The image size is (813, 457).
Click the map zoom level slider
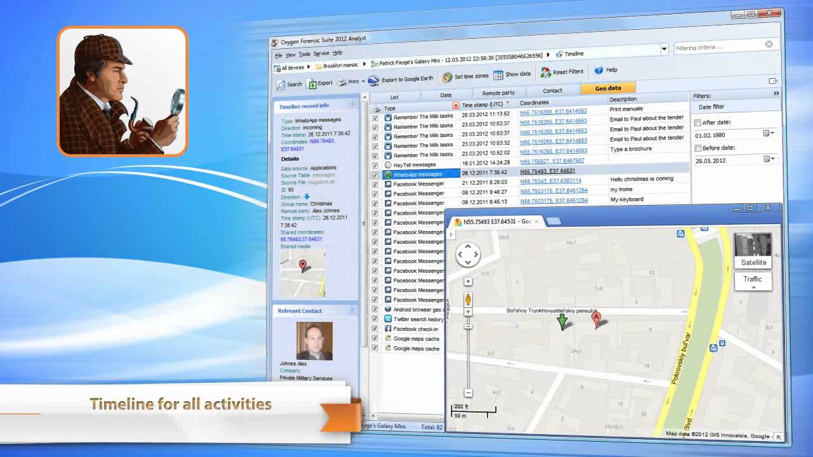click(468, 326)
